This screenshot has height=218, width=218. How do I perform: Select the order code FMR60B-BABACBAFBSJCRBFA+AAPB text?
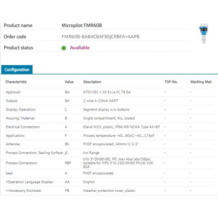tap(101, 37)
